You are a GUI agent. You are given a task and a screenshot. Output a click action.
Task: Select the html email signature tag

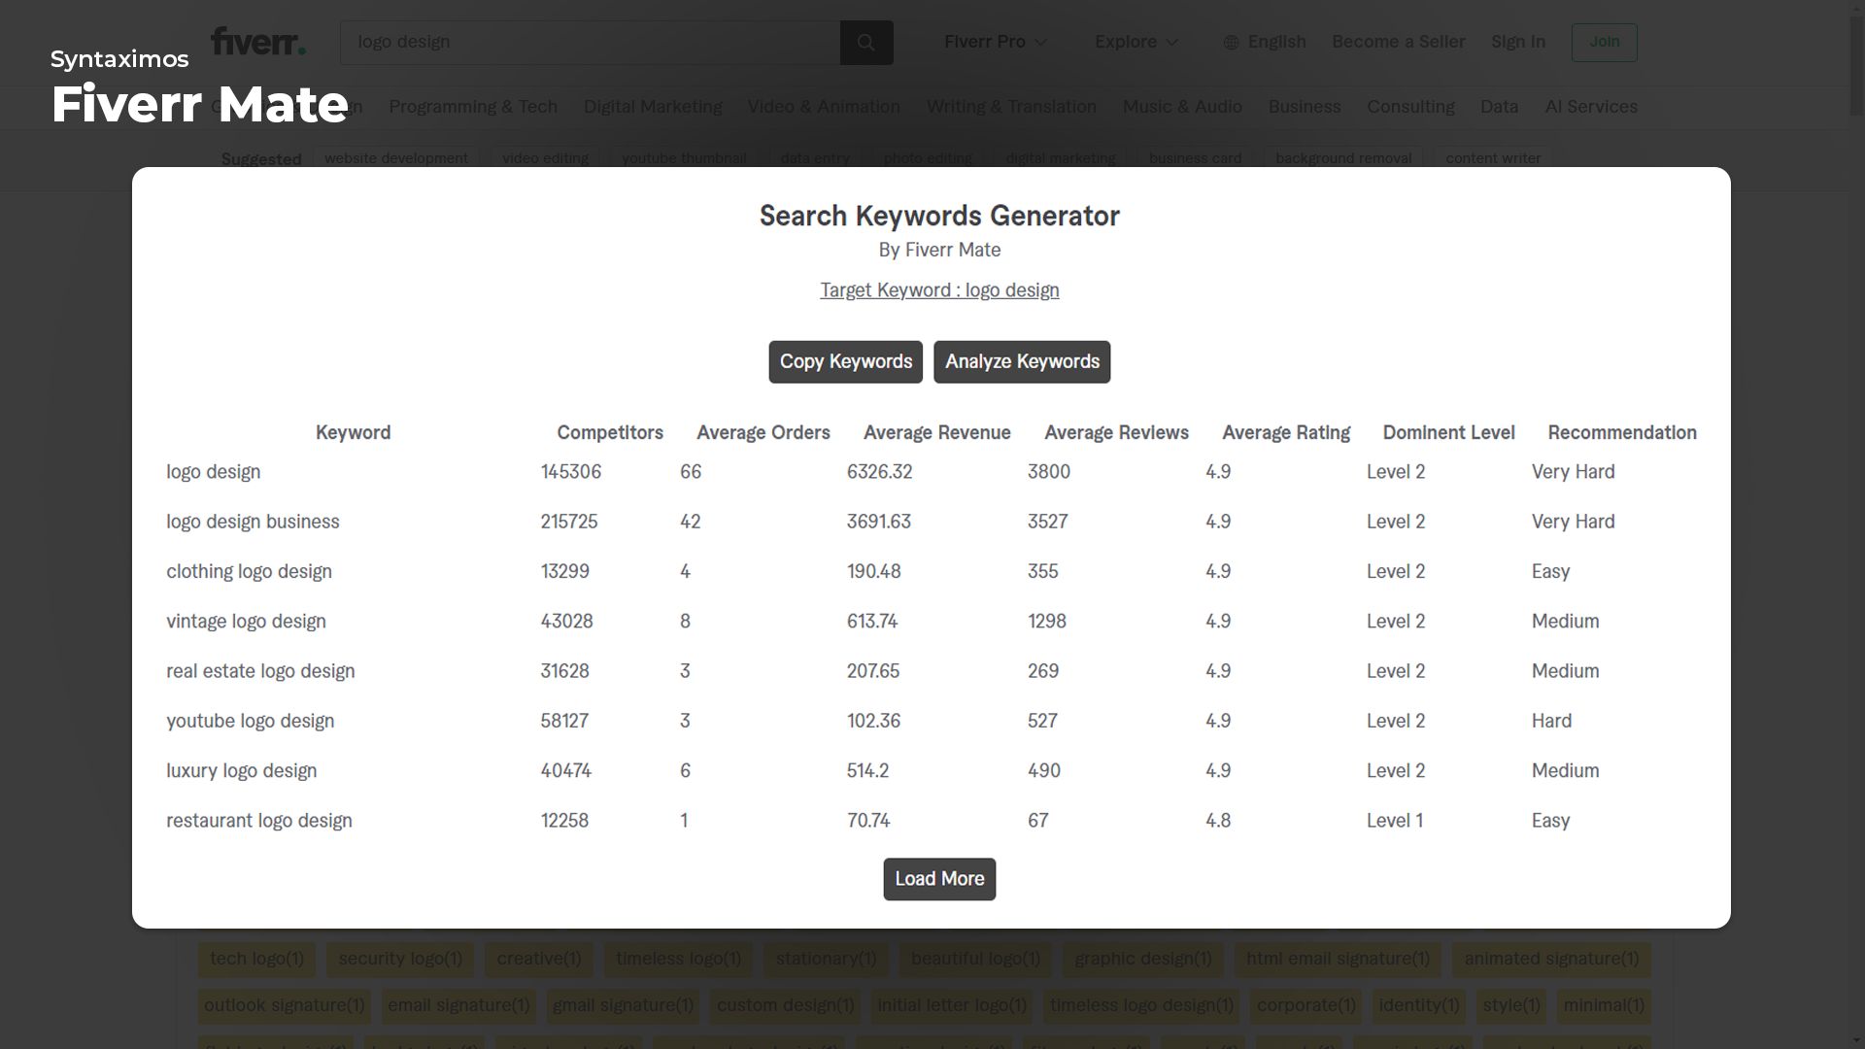(x=1338, y=959)
